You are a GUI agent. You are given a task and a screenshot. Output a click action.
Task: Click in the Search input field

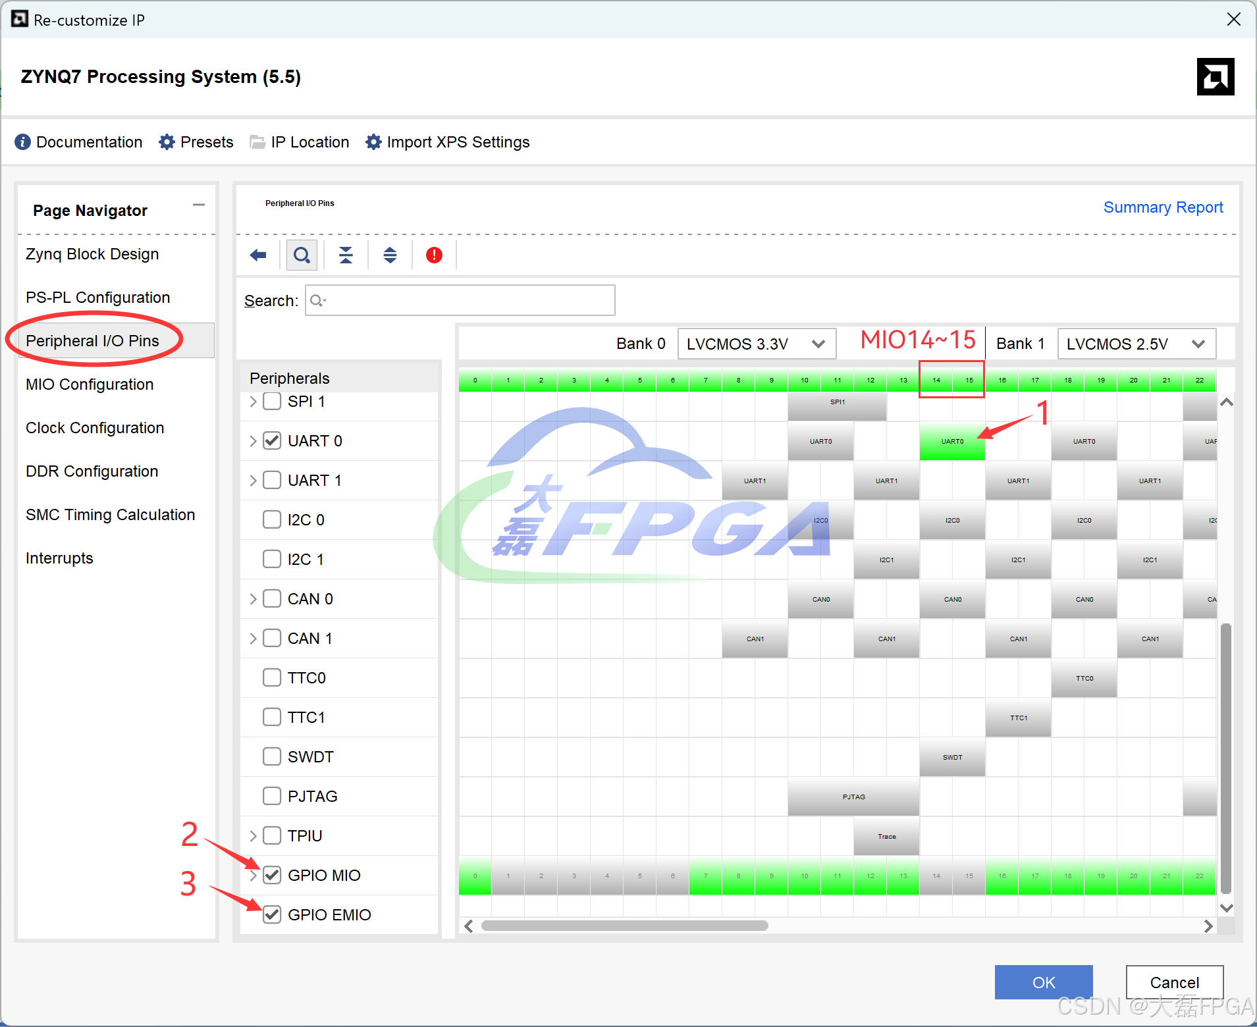460,300
